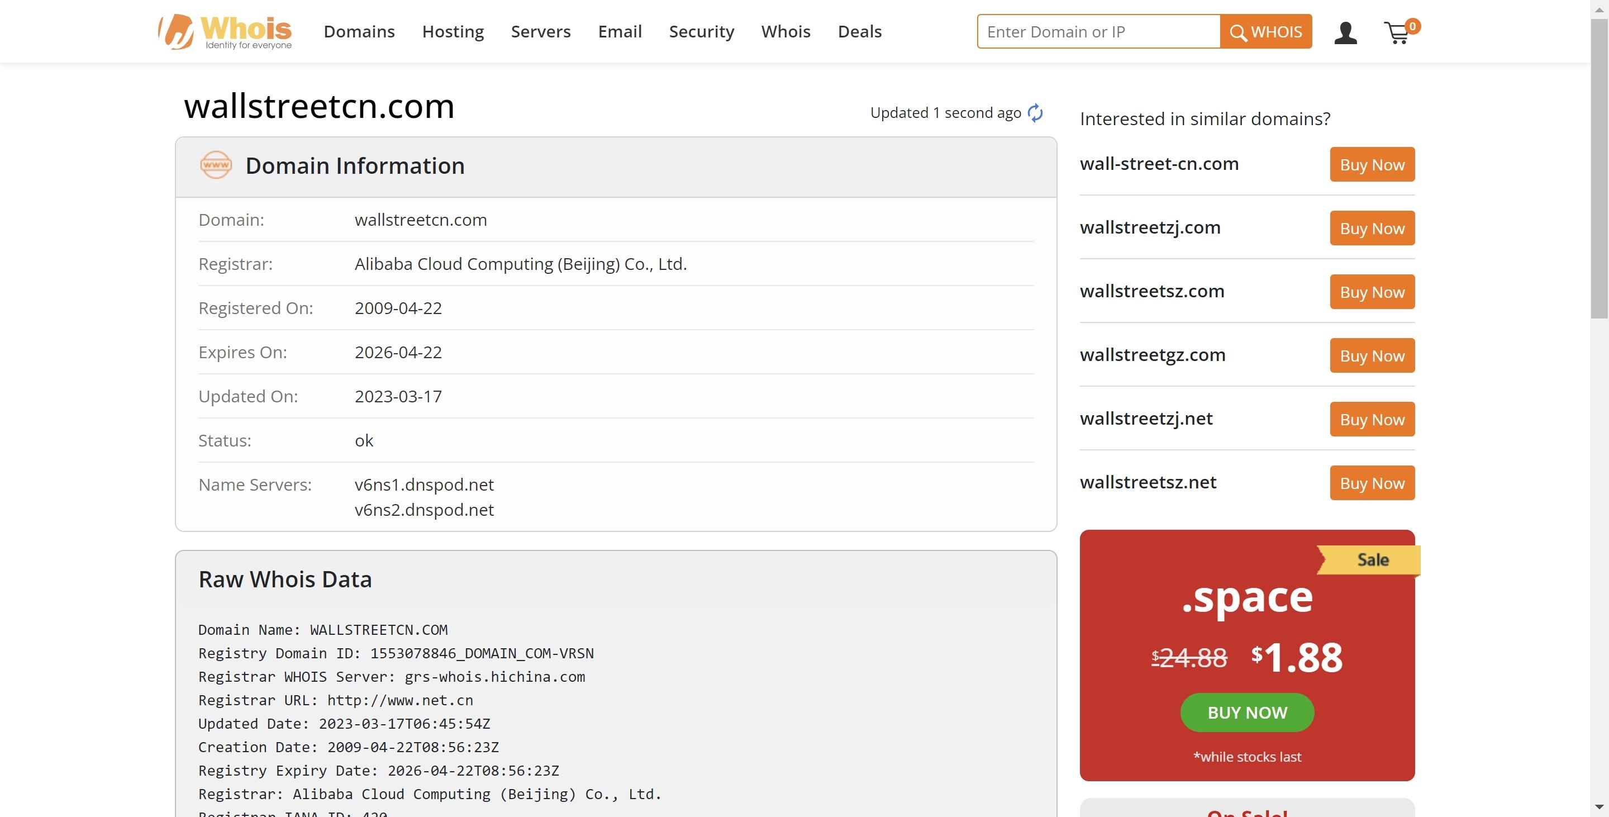1609x817 pixels.
Task: Click the wallstreetsz.com domain suggestion
Action: (x=1152, y=291)
